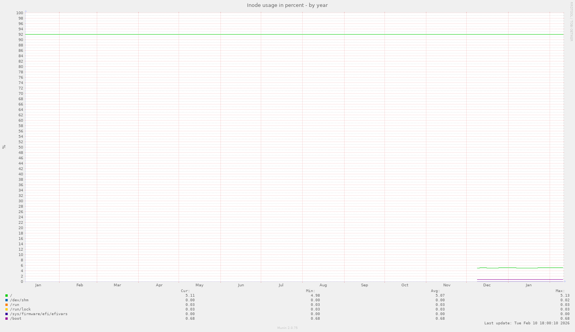
Task: Select the purple /boot legend icon
Action: point(7,318)
